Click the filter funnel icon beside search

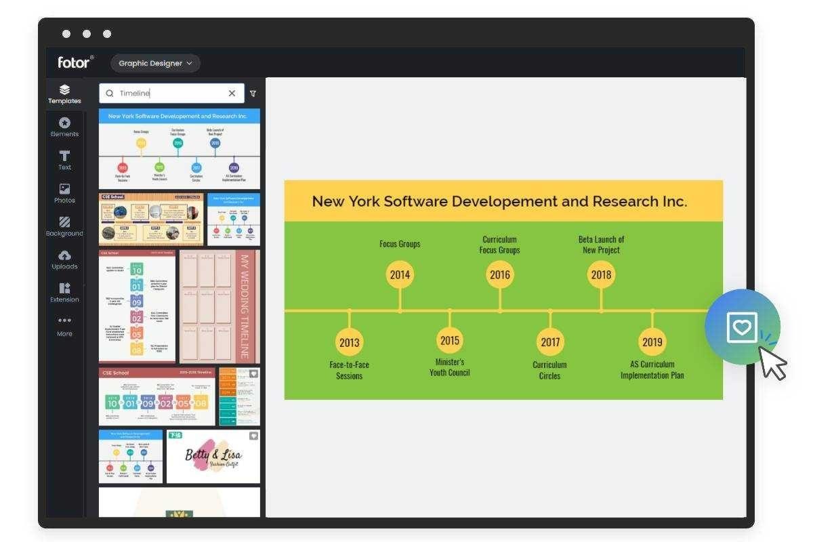[253, 93]
